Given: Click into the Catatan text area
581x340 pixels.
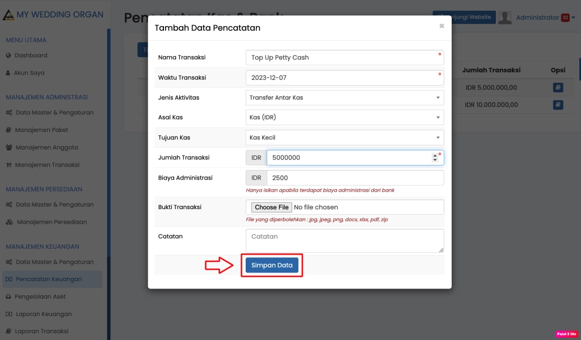Looking at the screenshot, I should click(x=344, y=240).
